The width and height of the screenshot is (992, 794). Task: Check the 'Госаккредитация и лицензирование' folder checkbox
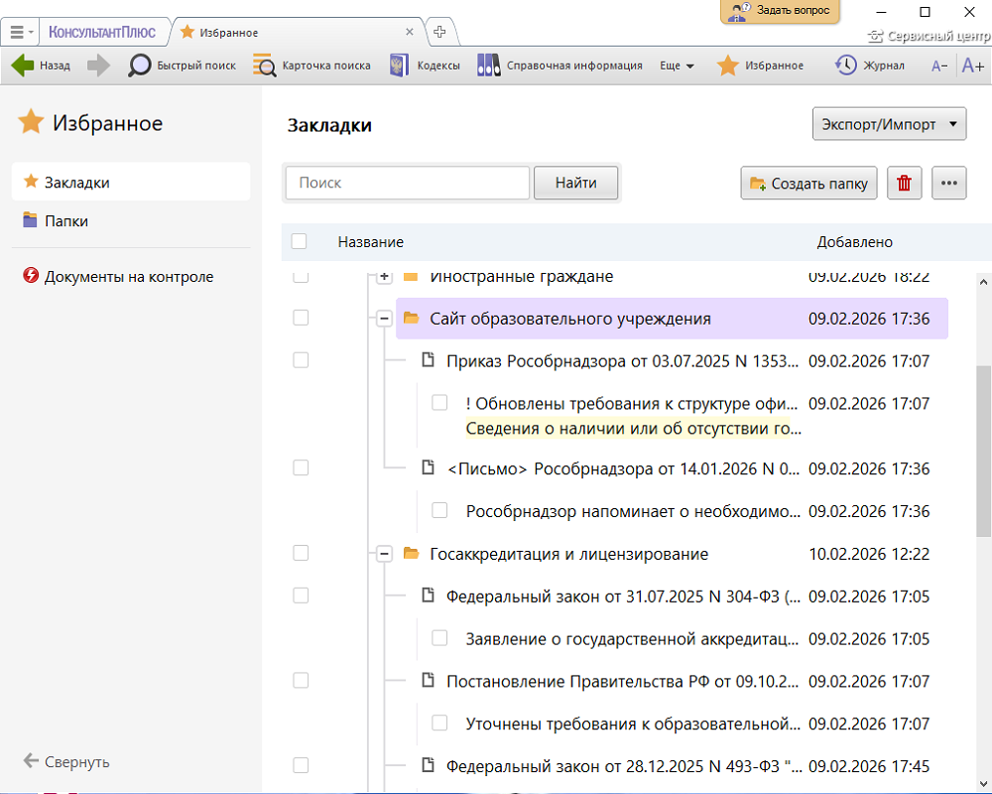301,553
